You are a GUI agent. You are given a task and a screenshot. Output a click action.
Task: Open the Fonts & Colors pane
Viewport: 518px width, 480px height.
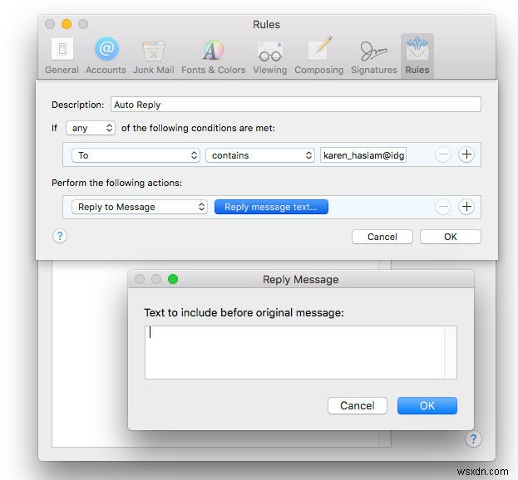coord(214,56)
